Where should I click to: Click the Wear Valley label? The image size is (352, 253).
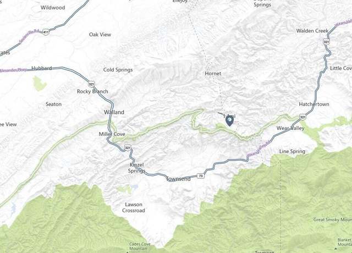290,128
